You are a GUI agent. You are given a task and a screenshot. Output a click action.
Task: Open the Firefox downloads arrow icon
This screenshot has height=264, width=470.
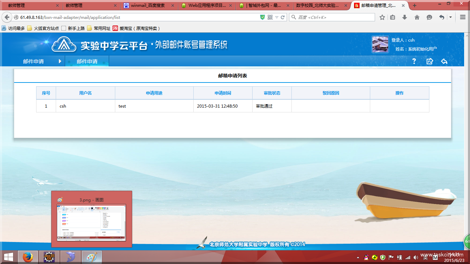pyautogui.click(x=405, y=17)
